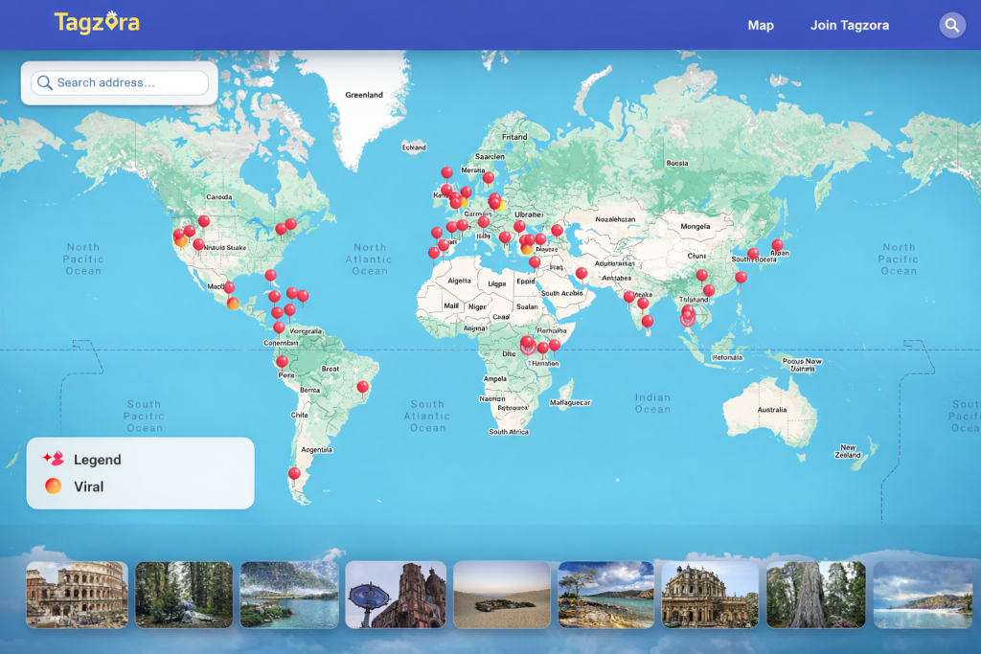Click the Search address input field

[x=129, y=83]
